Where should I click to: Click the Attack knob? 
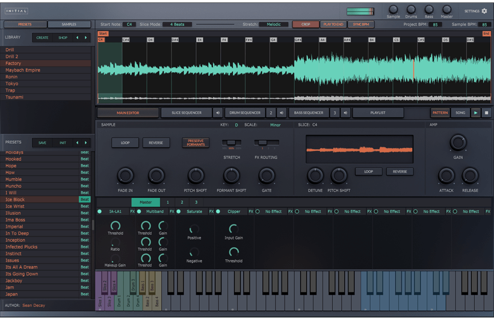pyautogui.click(x=446, y=176)
